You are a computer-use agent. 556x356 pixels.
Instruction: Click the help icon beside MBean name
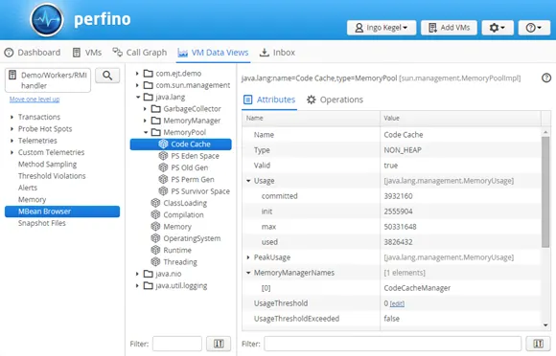point(546,78)
